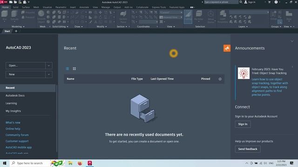Open the What's new link
The image size is (298, 167).
tap(13, 122)
